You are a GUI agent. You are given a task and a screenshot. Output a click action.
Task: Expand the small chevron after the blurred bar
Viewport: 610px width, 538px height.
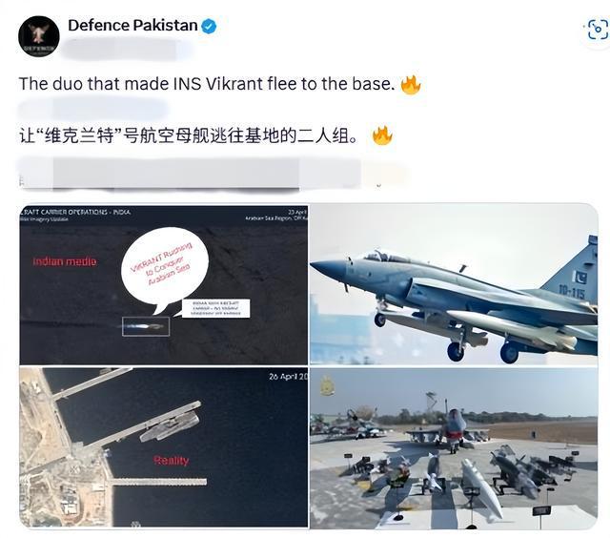point(378,186)
